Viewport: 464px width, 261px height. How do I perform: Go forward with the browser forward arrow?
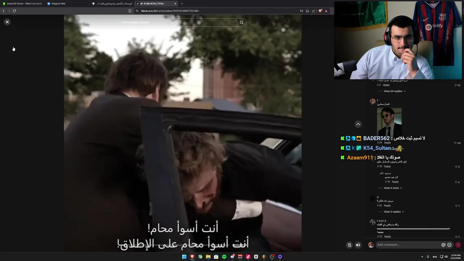pos(9,11)
